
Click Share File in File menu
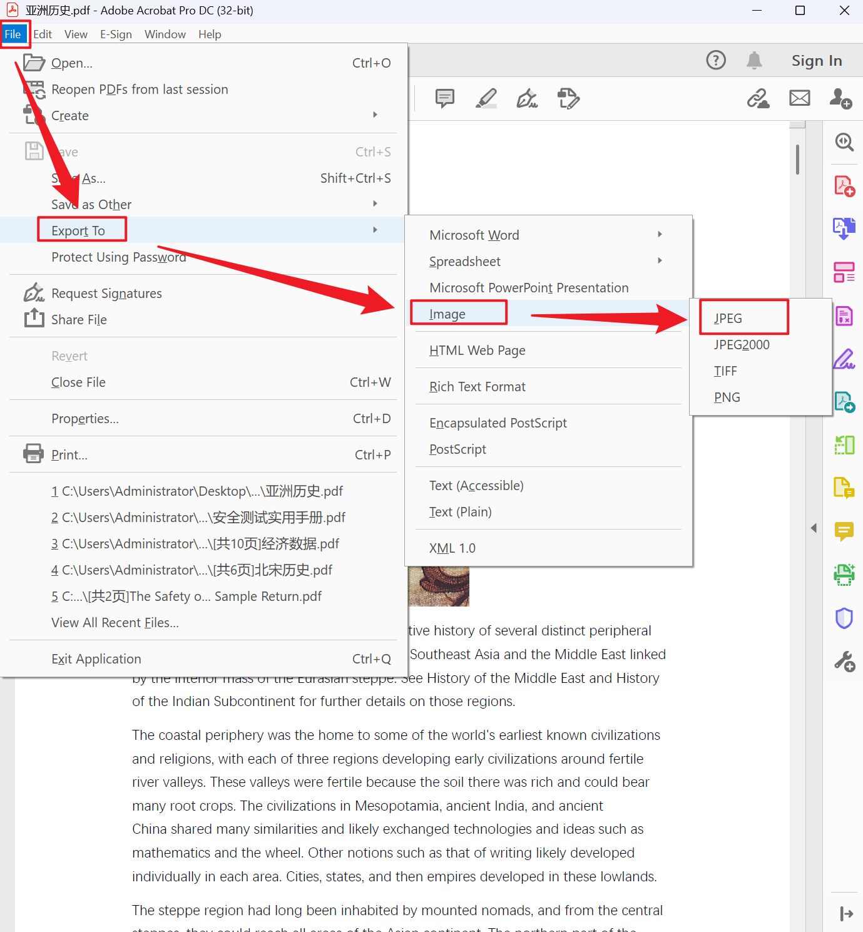point(203,320)
